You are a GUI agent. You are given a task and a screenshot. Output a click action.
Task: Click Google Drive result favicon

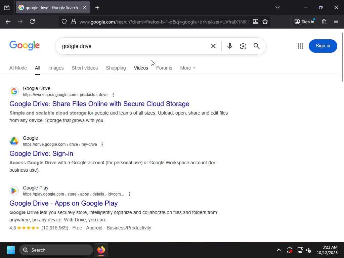point(14,91)
